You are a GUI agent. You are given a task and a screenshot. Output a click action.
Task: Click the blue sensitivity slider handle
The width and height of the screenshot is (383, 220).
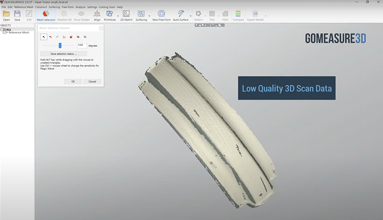pyautogui.click(x=60, y=45)
